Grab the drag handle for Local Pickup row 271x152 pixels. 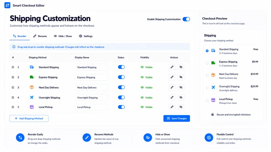13,107
